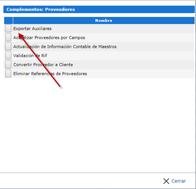
Task: Click the selector button for Convertir Proveedor a Cliente
Action: coord(8,65)
